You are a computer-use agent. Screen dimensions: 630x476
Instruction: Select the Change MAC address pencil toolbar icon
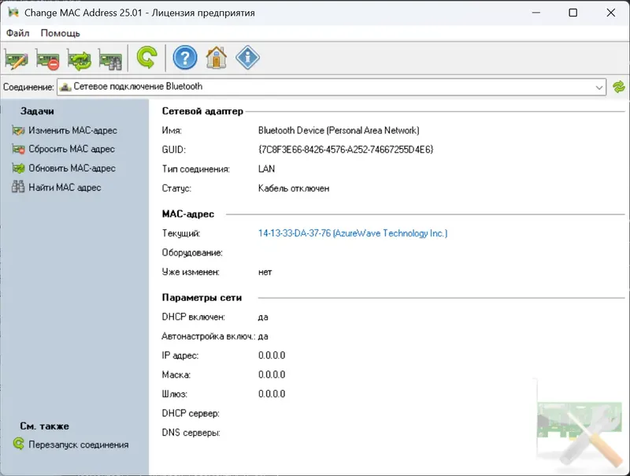point(17,58)
